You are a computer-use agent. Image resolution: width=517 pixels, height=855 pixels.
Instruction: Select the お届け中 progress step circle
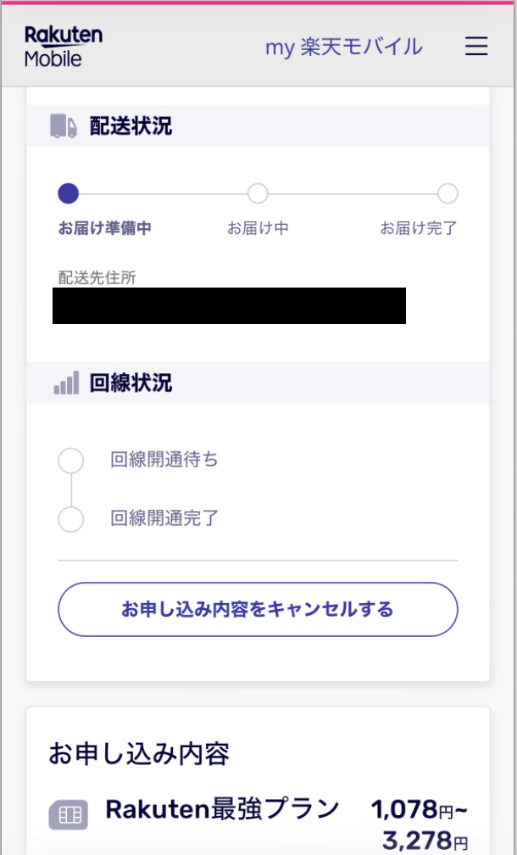pos(258,194)
